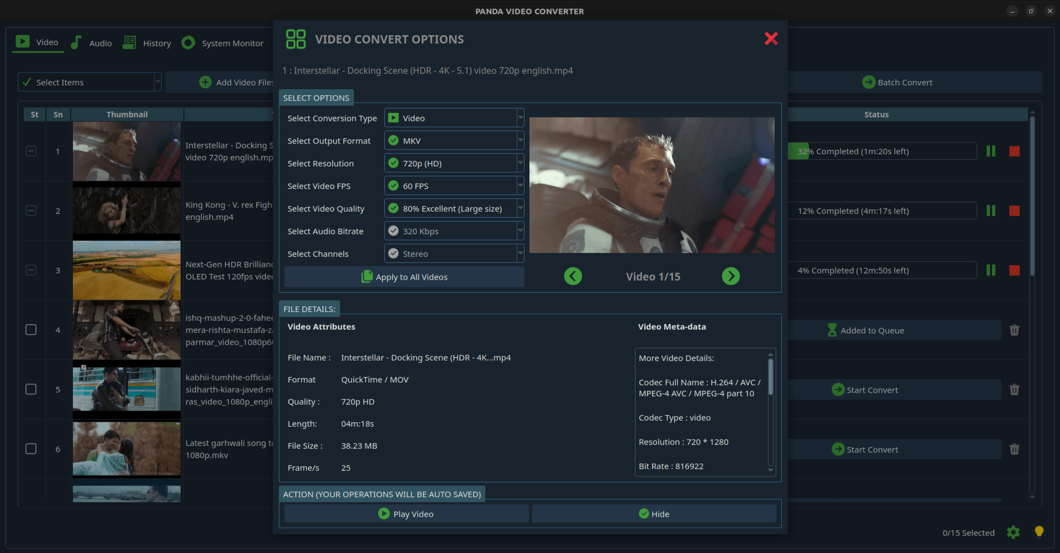Delete row 4 ishq-mashup from the list
Viewport: 1060px width, 553px height.
(1014, 330)
